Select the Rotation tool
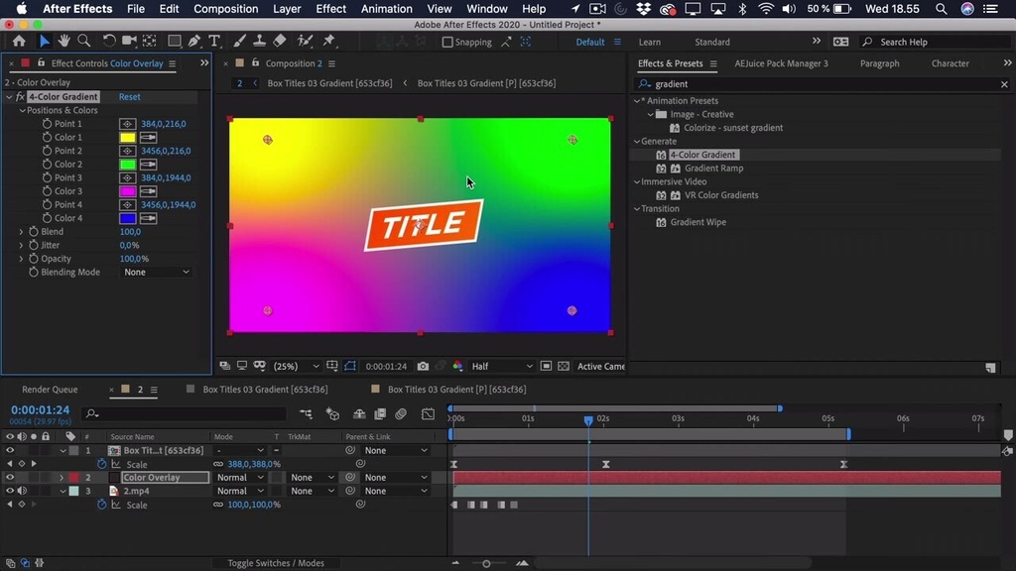Image resolution: width=1016 pixels, height=571 pixels. coord(109,42)
